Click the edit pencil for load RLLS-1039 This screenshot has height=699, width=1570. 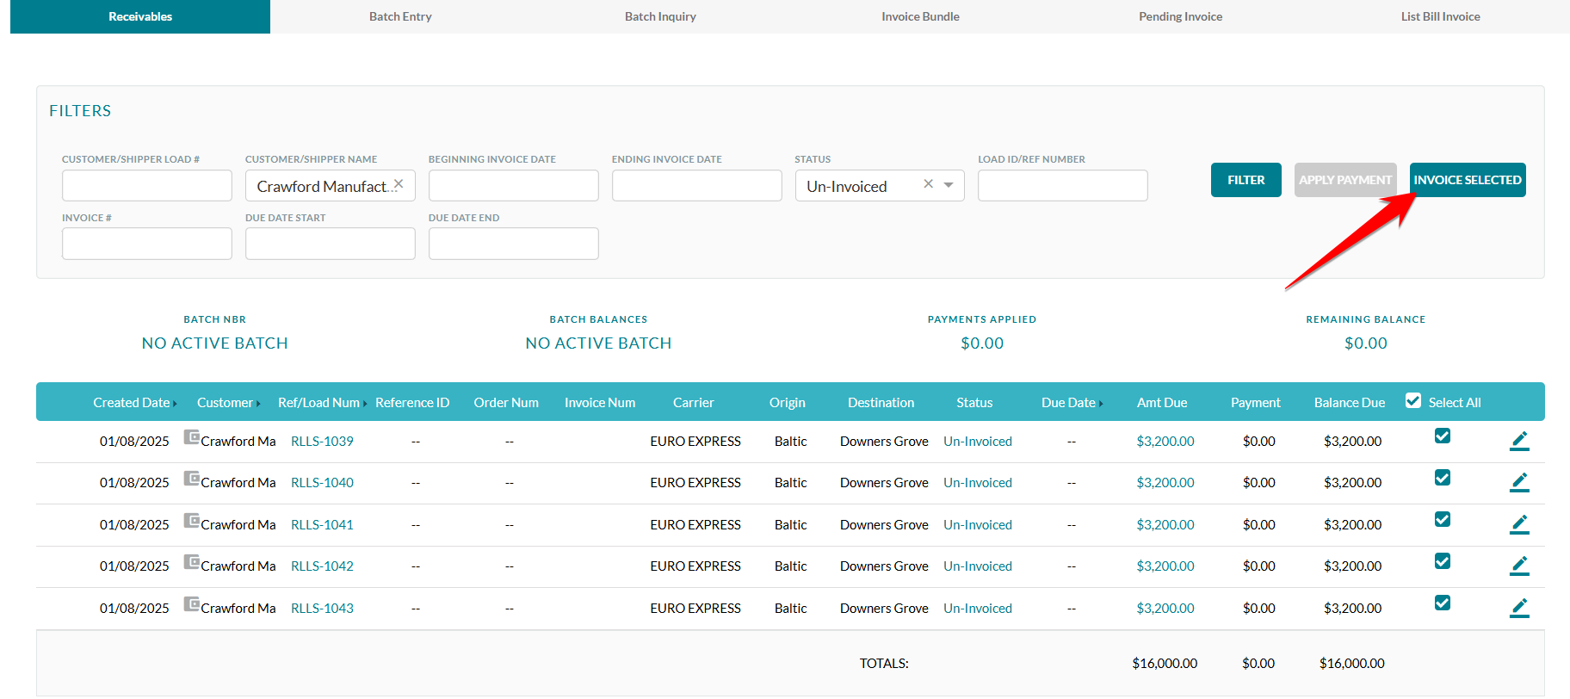[x=1519, y=441]
